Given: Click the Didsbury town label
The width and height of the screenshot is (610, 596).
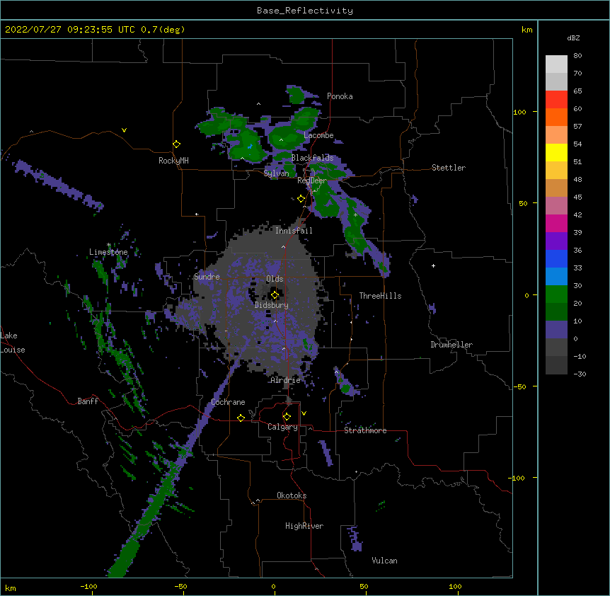Looking at the screenshot, I should pos(272,305).
